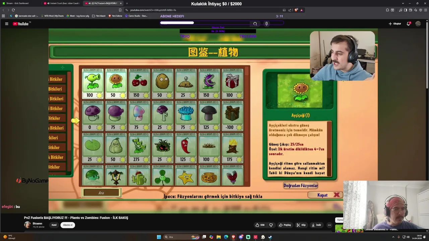Viewport: 429px width, 241px height.
Task: Select the Lily Pad plant card
Action: 93,148
